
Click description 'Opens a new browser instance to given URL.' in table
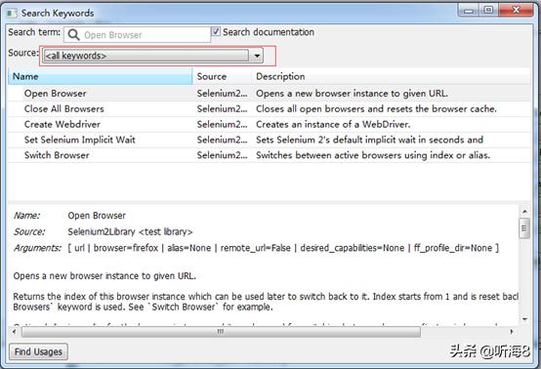click(352, 94)
